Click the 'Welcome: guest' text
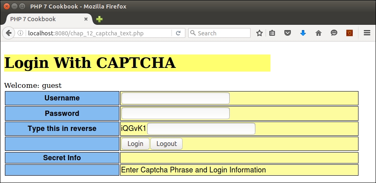Viewport: 376px width, 183px height. 33,85
